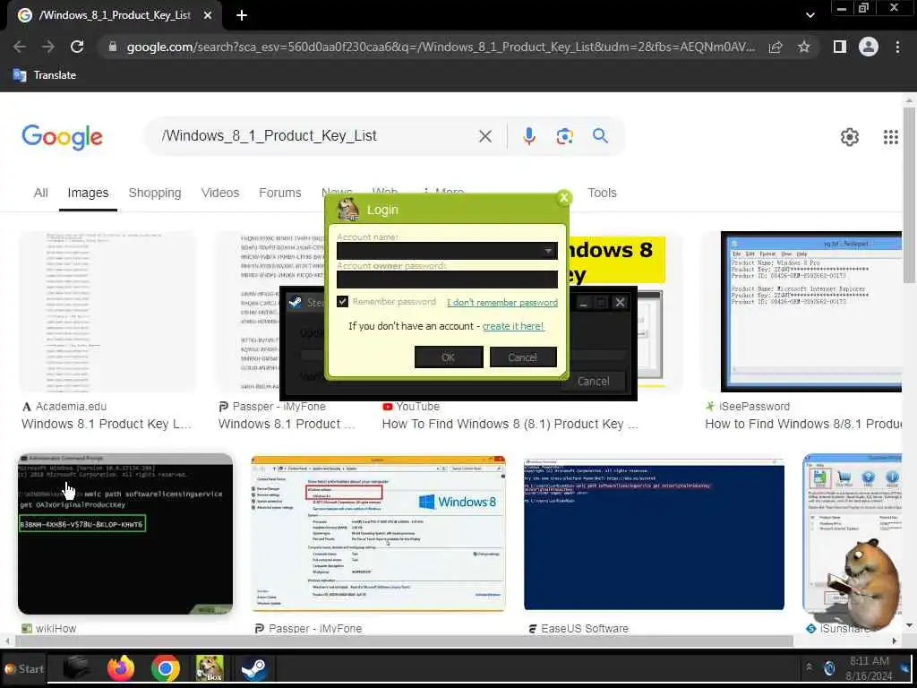The image size is (917, 688).
Task: Switch to the All results tab
Action: point(40,193)
